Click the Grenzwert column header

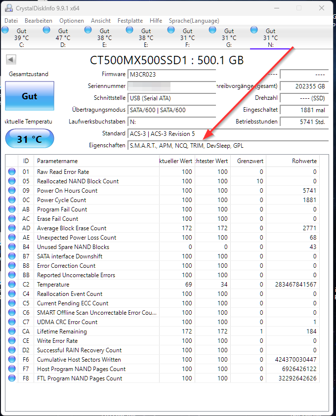pos(248,161)
